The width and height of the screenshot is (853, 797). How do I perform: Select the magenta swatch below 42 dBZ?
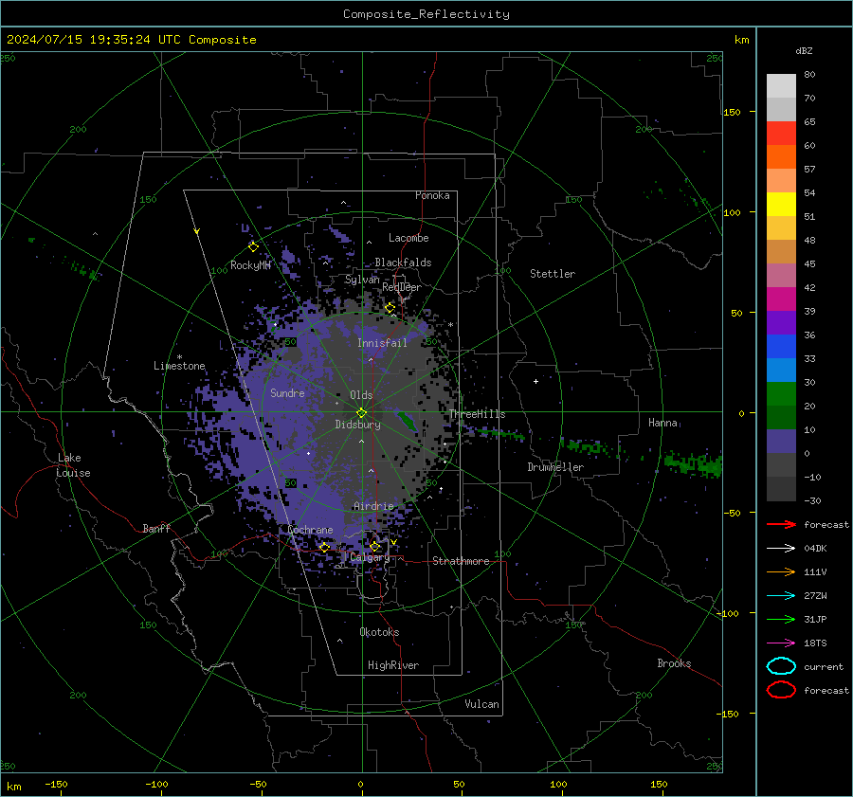click(781, 299)
